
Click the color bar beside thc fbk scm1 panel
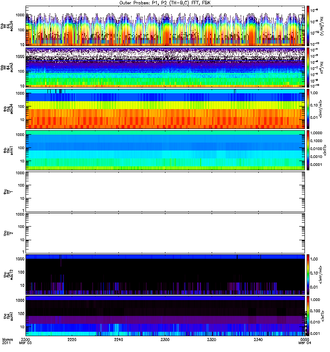(308, 316)
